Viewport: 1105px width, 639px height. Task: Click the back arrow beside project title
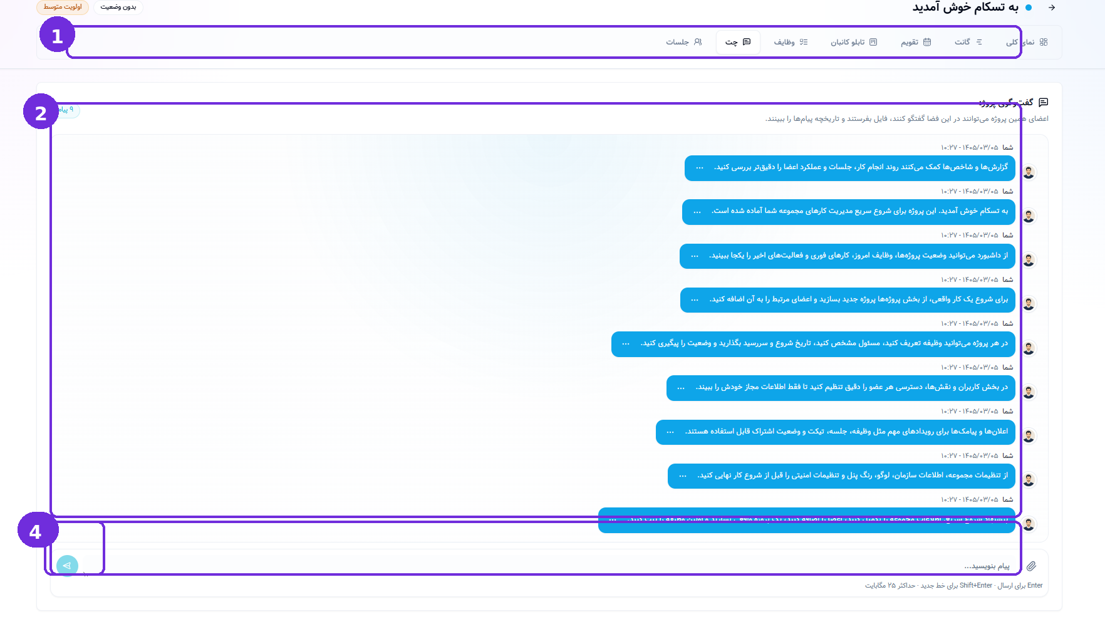click(x=1052, y=8)
